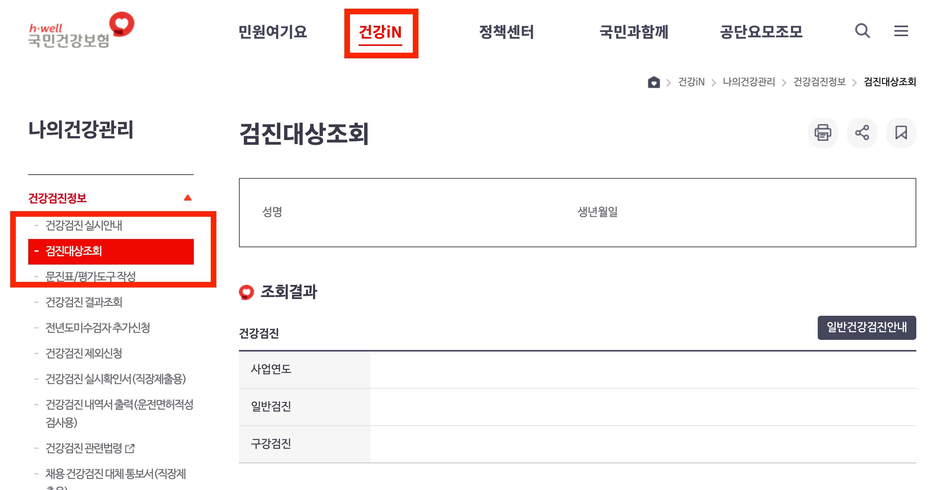
Task: Go to 나의건강관리 via the breadcrumb
Action: (748, 82)
